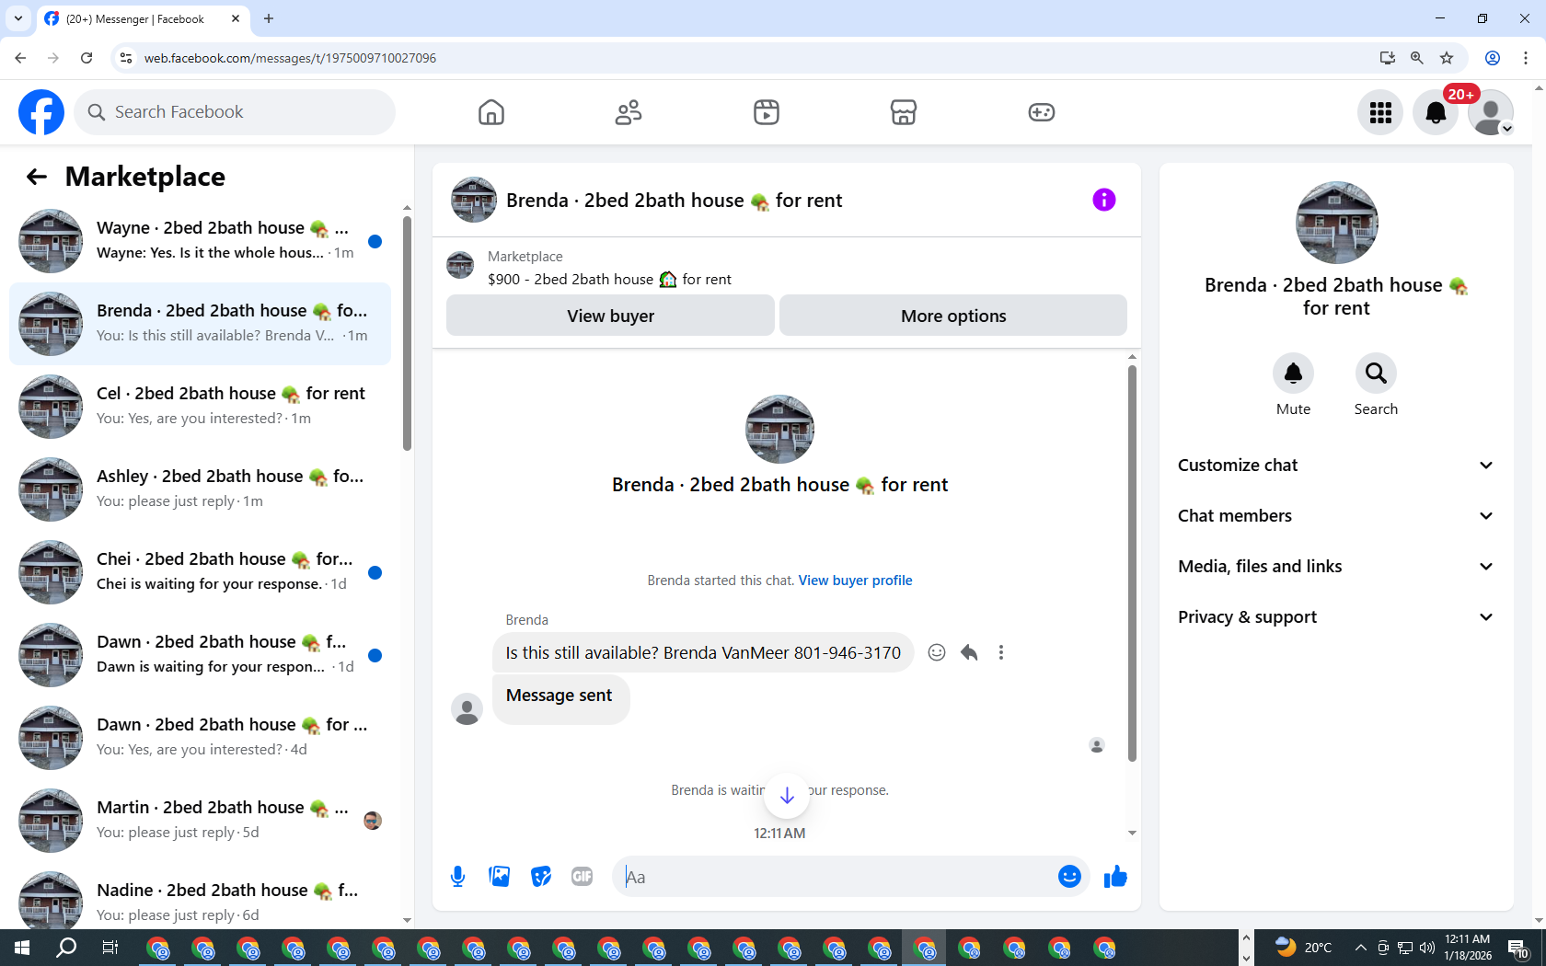Open Martin's 2bed 2bath house conversation

(x=200, y=821)
